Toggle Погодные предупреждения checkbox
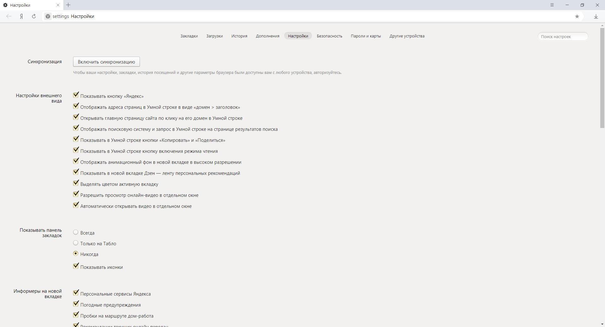Screen dimensions: 605x327 coord(76,304)
